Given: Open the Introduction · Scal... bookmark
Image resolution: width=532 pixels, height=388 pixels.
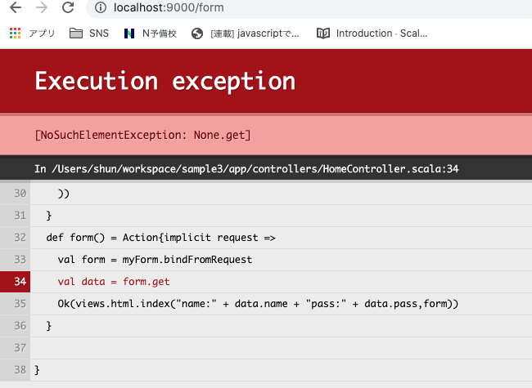Looking at the screenshot, I should 372,33.
